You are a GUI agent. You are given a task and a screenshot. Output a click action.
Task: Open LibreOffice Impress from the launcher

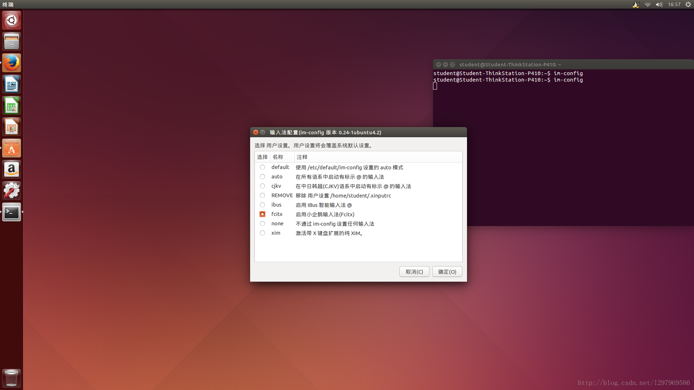(12, 127)
